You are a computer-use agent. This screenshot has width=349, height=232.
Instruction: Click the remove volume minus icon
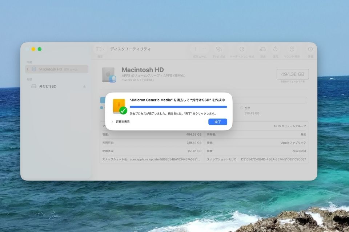point(204,49)
